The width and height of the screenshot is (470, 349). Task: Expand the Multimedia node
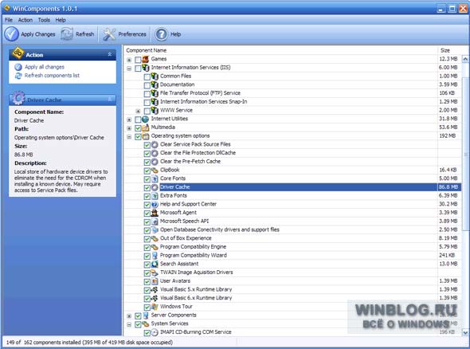click(129, 128)
